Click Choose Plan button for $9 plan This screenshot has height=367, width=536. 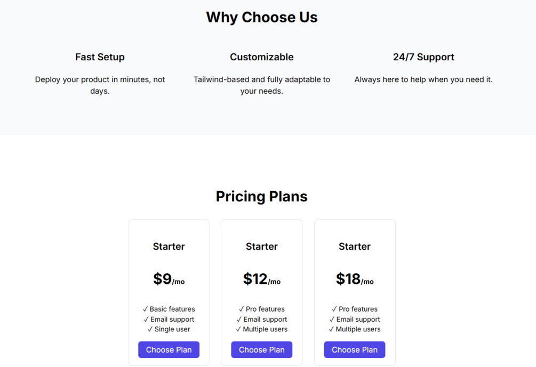[x=169, y=350]
